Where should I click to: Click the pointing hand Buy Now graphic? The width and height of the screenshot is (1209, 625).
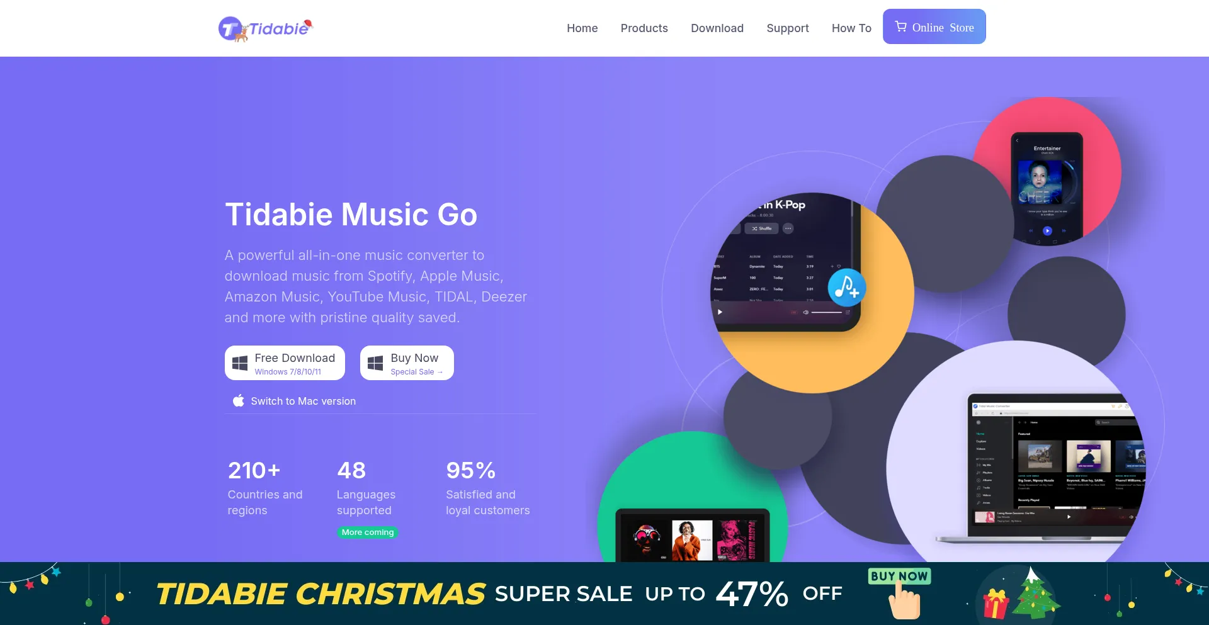(900, 593)
